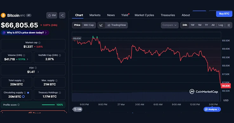Click the $41.71B volume value
This screenshot has width=234, height=123.
click(10, 59)
